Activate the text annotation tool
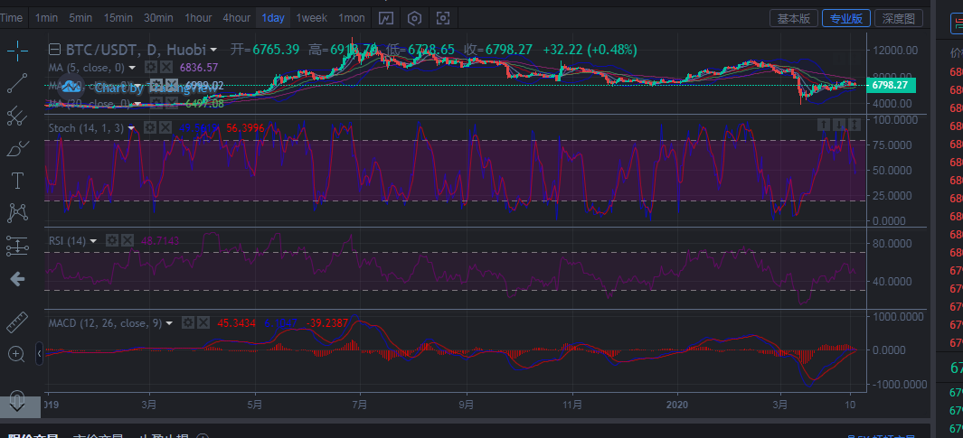Image resolution: width=963 pixels, height=438 pixels. 17,180
